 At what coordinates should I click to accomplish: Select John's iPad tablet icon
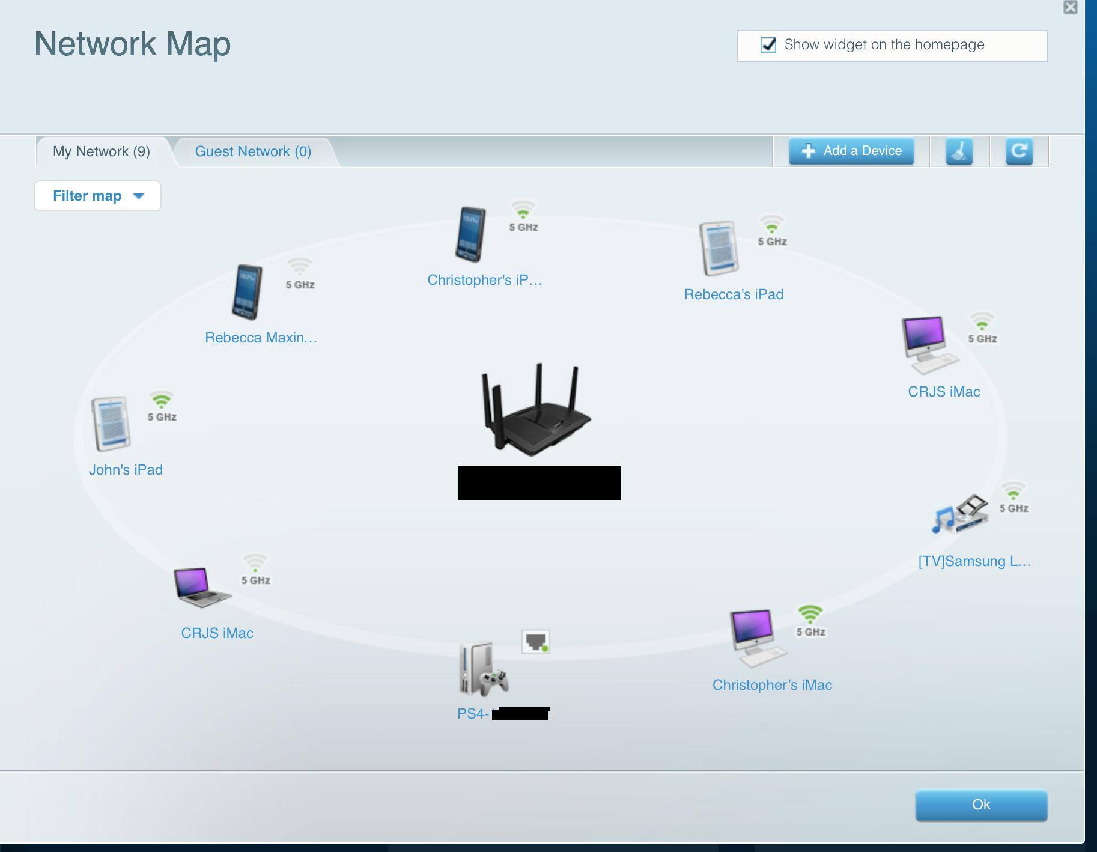tap(111, 423)
